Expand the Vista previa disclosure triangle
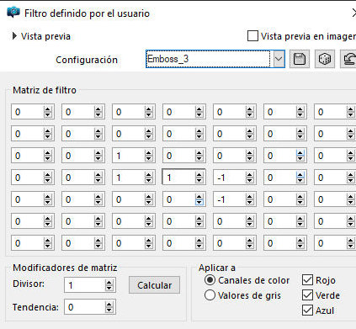Screen dimensions: 356x329 [14, 36]
